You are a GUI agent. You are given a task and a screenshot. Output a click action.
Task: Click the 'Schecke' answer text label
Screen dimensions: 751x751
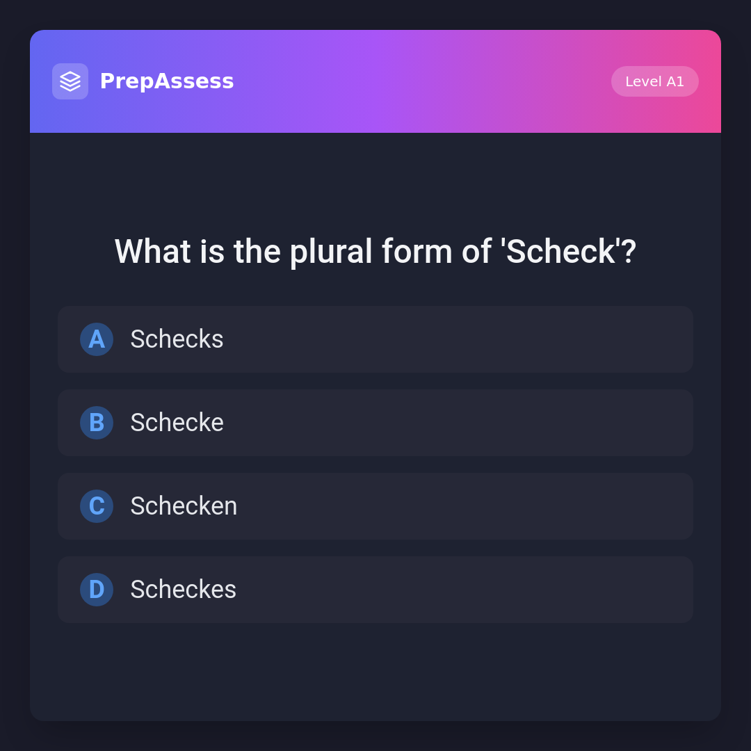coord(177,423)
